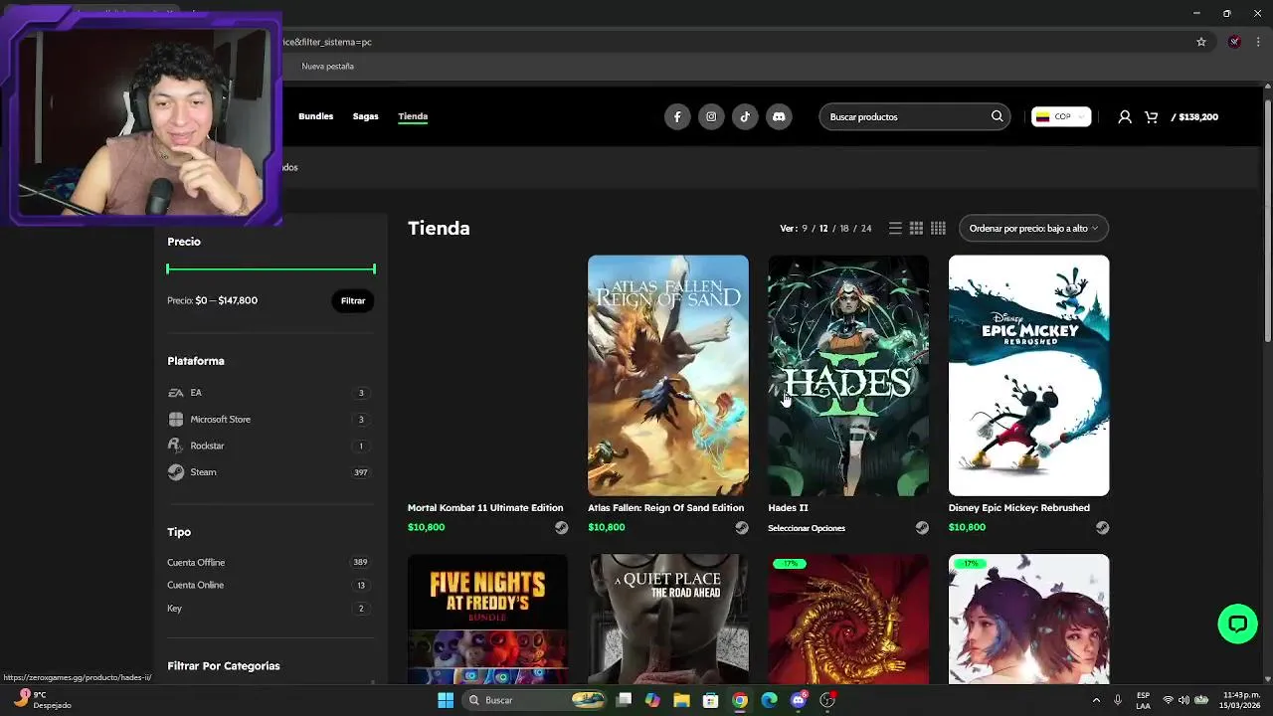Open the user account icon

coord(1125,116)
